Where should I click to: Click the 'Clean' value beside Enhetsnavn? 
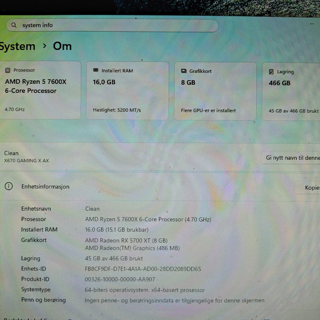[92, 209]
